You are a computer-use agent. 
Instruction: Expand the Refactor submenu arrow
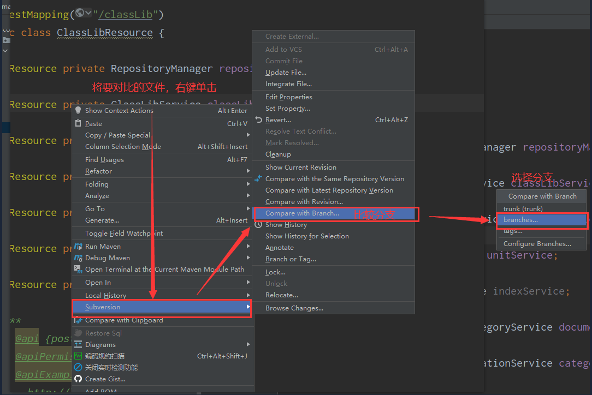(248, 171)
